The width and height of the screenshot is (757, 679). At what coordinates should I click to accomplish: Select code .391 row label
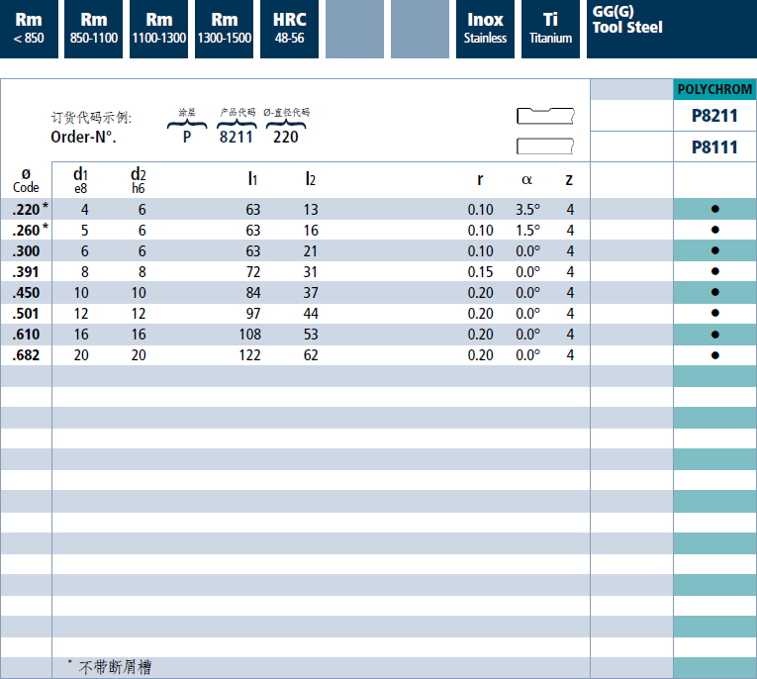point(26,272)
